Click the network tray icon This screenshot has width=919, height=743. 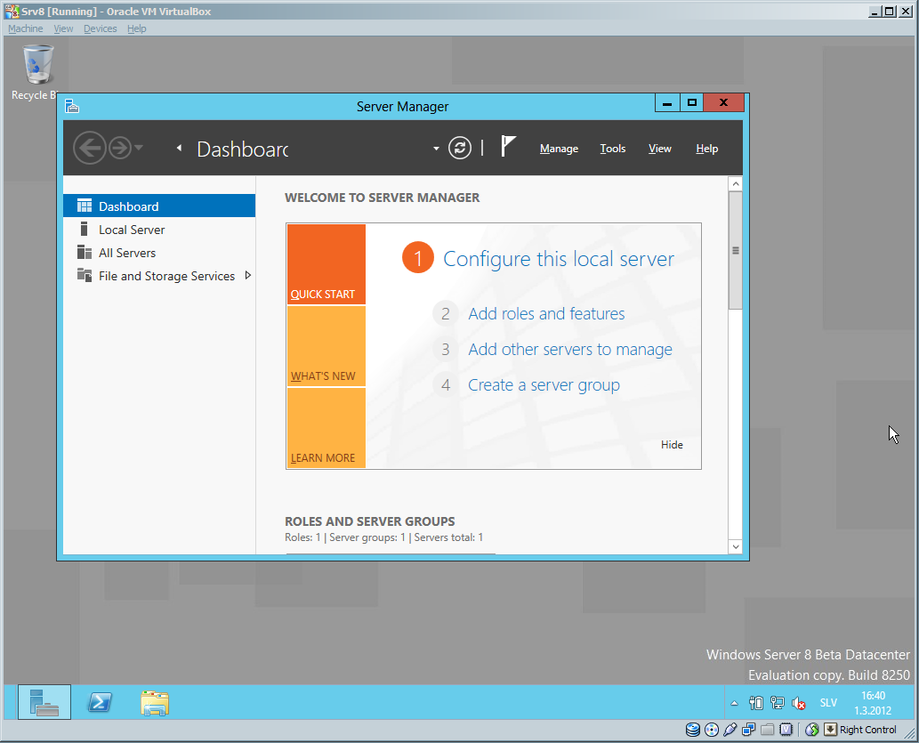coord(778,703)
